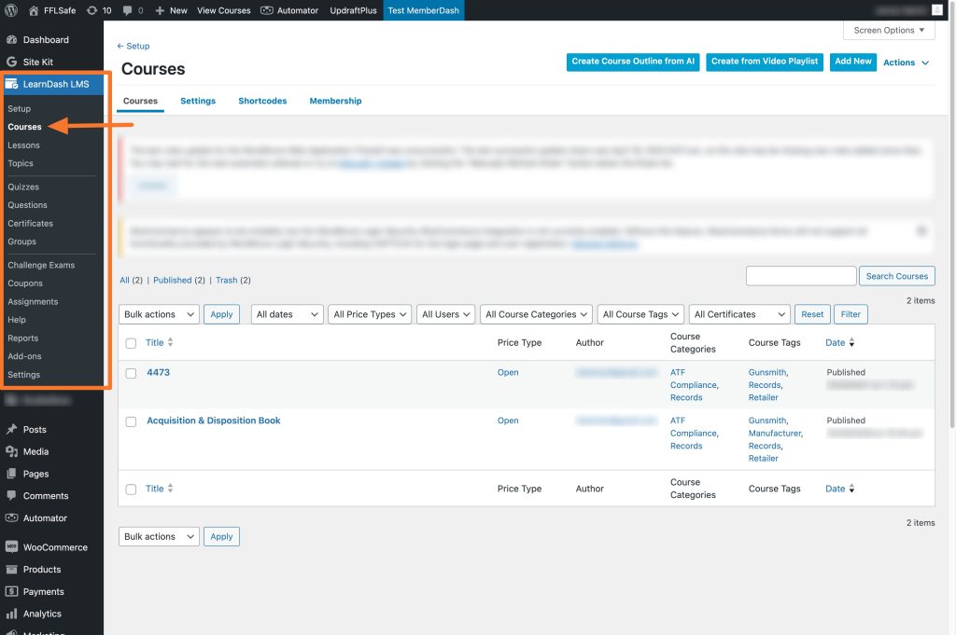The width and height of the screenshot is (956, 635).
Task: Sort by the top Date sort arrow
Action: pyautogui.click(x=851, y=343)
